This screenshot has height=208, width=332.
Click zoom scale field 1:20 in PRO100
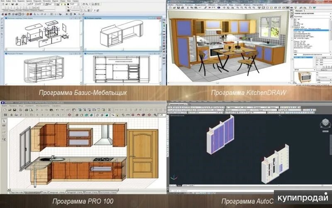point(161,115)
